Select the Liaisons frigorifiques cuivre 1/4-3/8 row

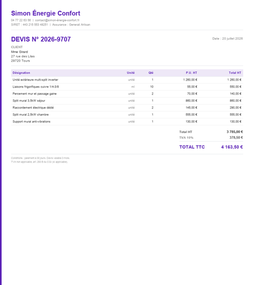[127, 87]
